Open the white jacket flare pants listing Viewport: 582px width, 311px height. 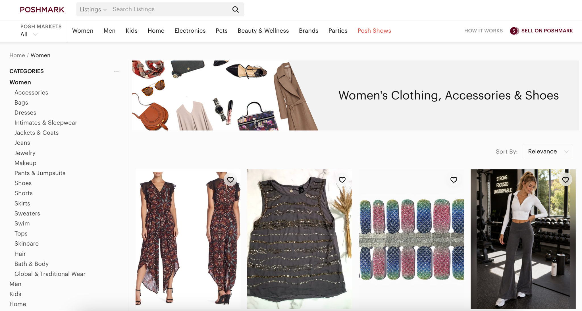point(523,239)
